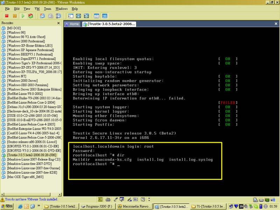Take a snapshot using the toolbar icon
This screenshot has width=280, height=210.
[x=42, y=16]
